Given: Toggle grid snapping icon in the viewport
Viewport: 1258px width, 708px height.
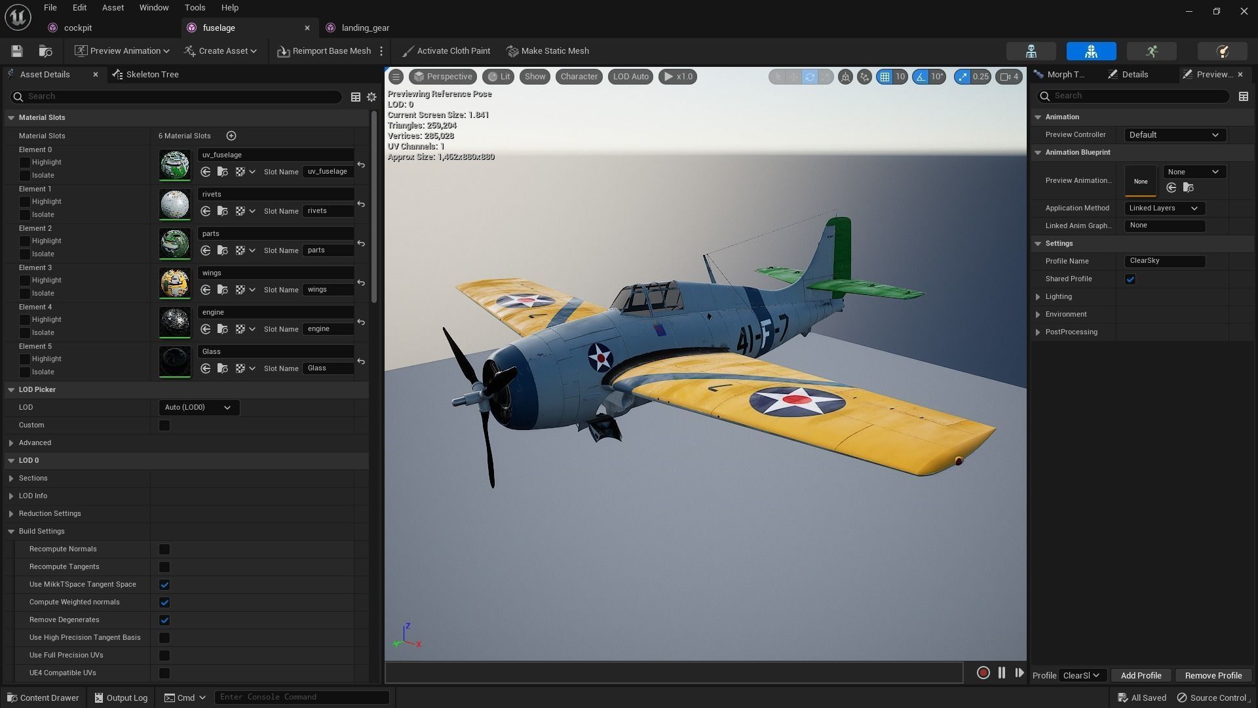Looking at the screenshot, I should pyautogui.click(x=885, y=77).
